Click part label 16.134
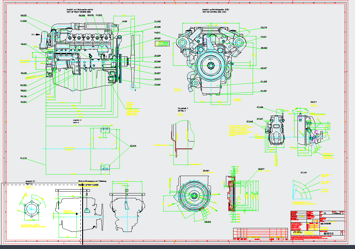 (23, 96)
